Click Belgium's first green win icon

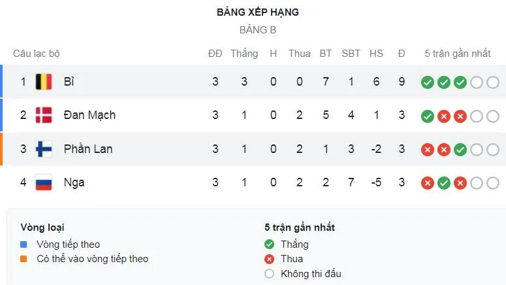[x=428, y=82]
